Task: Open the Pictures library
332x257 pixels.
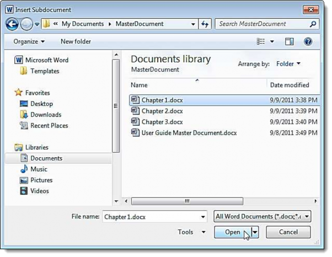Action: [x=41, y=180]
